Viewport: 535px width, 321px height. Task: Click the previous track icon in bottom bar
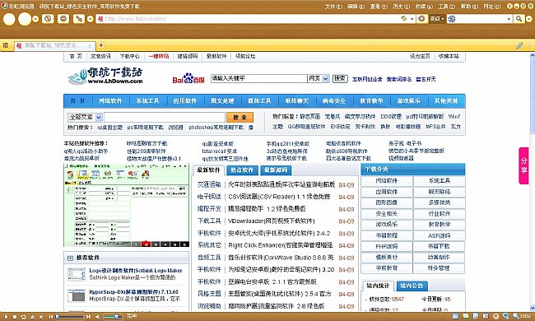(51, 317)
